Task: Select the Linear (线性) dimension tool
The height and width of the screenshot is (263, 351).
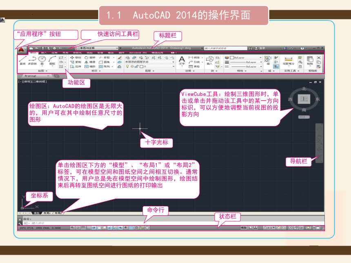Action: [194, 57]
